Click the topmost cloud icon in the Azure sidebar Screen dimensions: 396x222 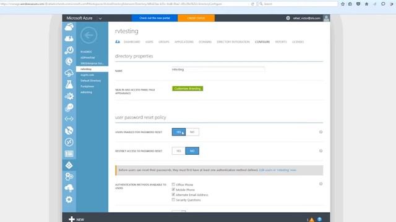point(69,27)
